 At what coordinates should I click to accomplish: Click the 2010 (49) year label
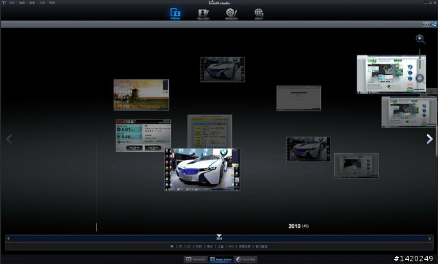point(298,226)
